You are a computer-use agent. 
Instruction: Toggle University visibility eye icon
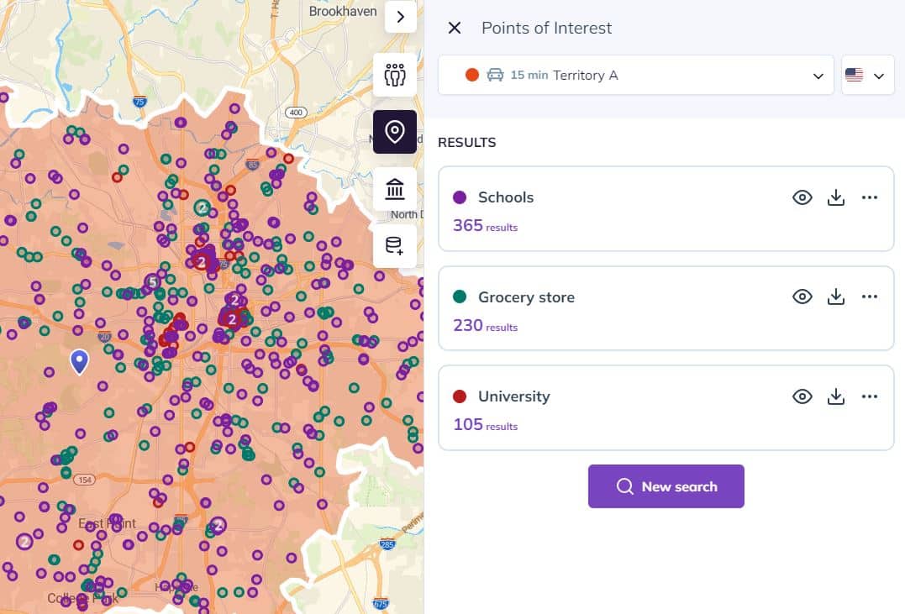802,396
